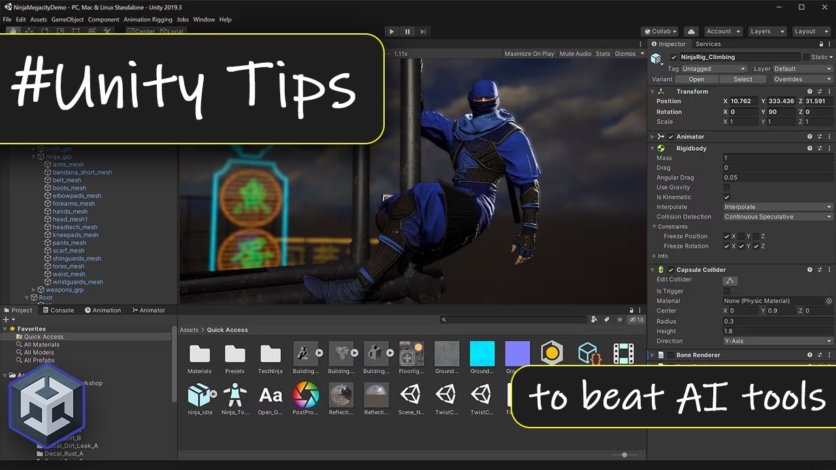Toggle the NinjaRig_Climbing active checkbox
The height and width of the screenshot is (470, 836).
pyautogui.click(x=674, y=57)
